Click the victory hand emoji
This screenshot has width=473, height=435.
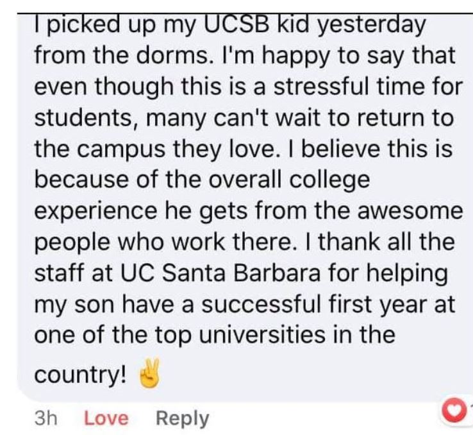(x=149, y=377)
